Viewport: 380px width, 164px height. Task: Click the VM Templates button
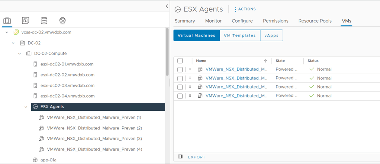(239, 35)
